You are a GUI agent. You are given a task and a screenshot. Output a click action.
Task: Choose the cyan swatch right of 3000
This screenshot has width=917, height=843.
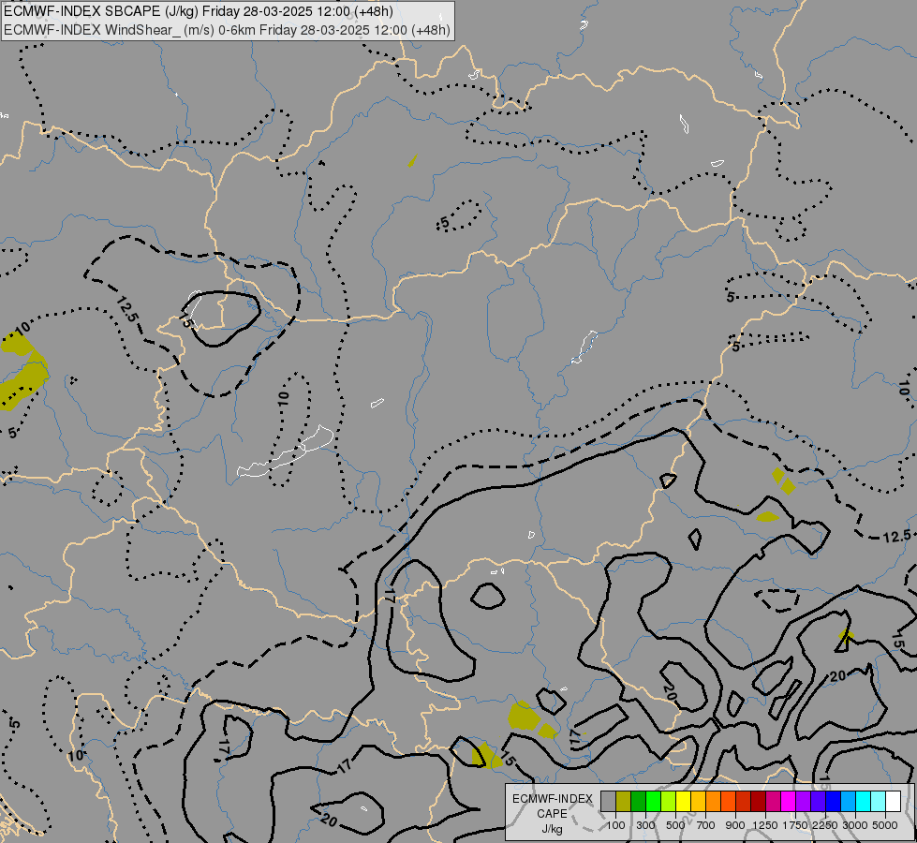pos(864,802)
